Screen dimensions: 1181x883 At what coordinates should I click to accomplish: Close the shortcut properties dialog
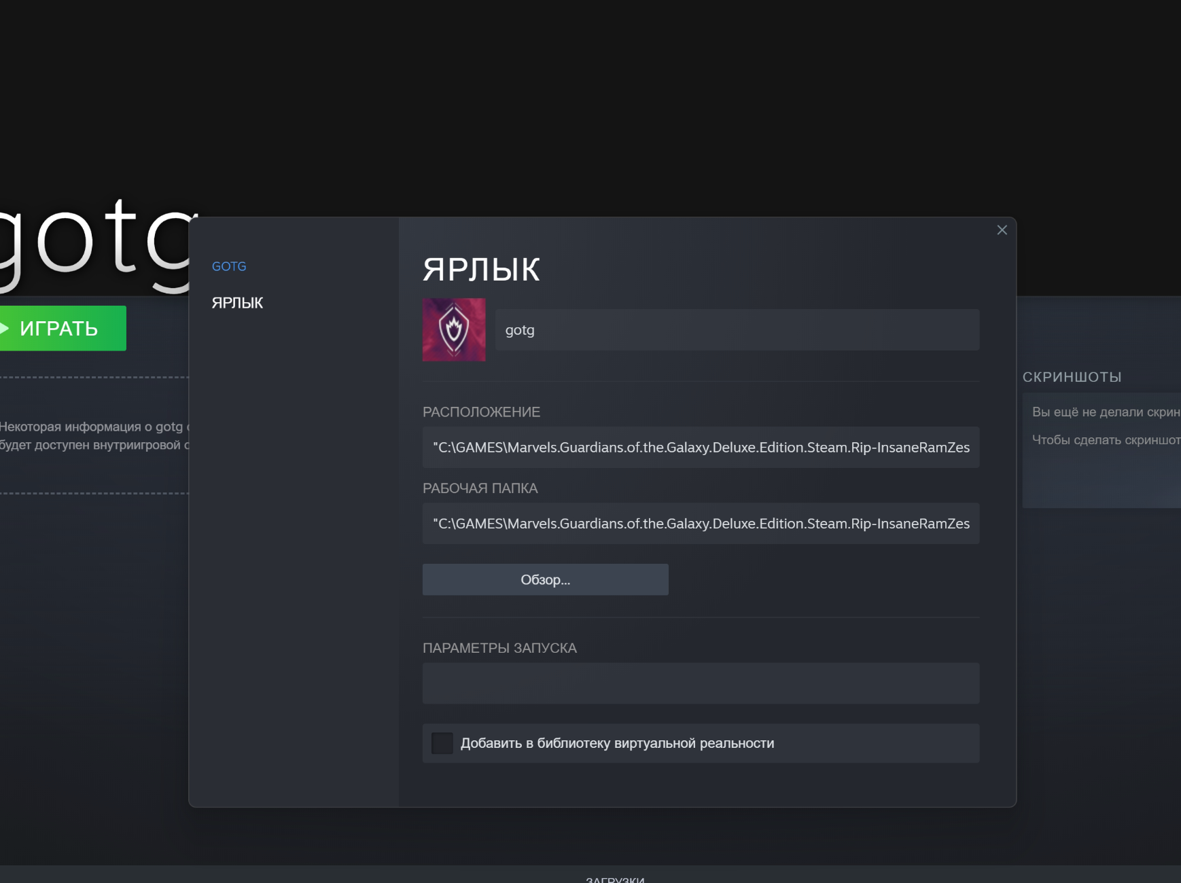[x=1002, y=230]
